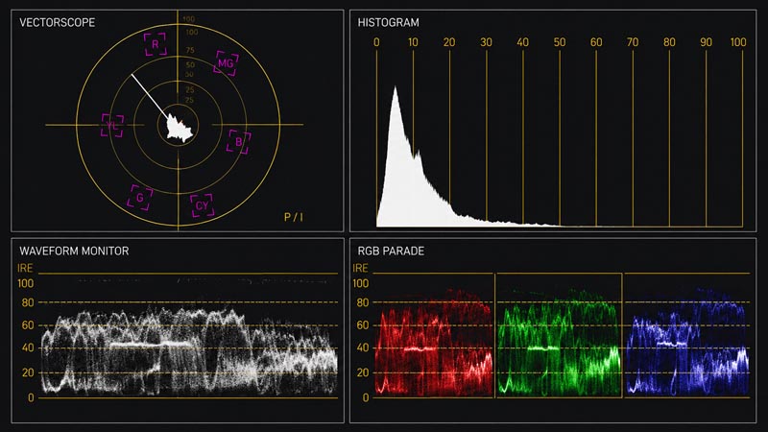Click the 80 IRE label in RGB Parade
Viewport: 768px width, 432px height.
(363, 302)
